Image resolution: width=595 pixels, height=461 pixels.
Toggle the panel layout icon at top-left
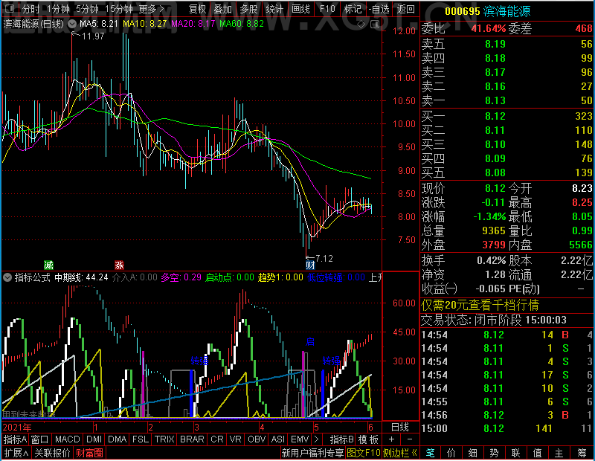[x=10, y=8]
